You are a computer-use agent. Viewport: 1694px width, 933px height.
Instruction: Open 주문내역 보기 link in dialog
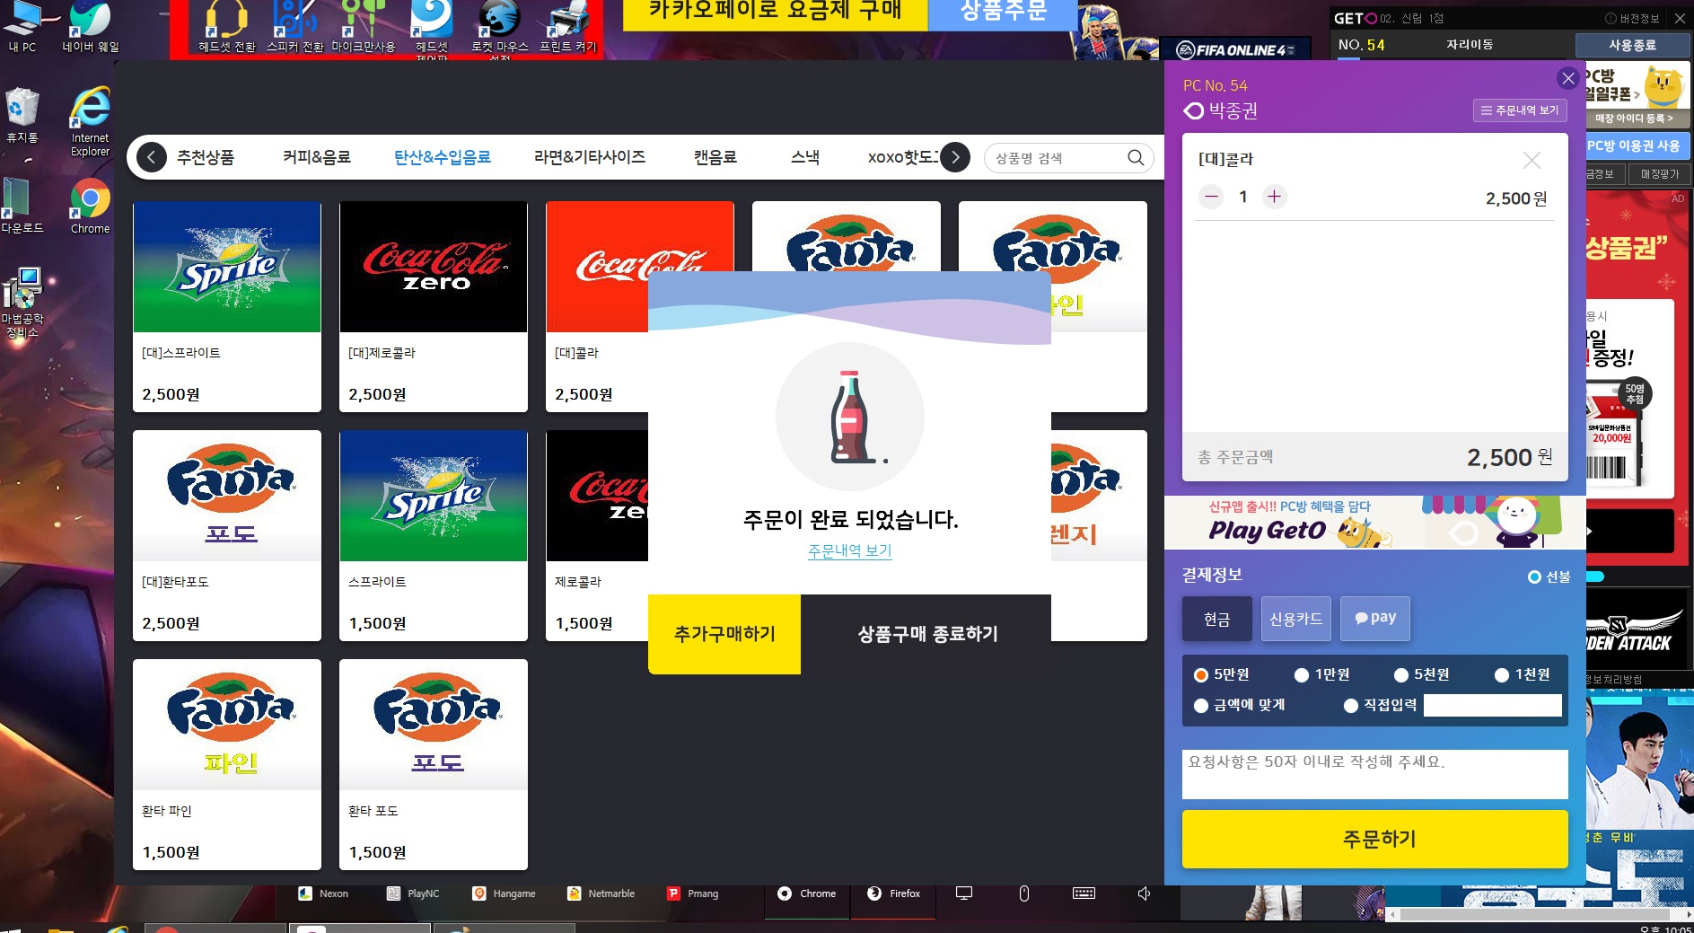click(849, 551)
